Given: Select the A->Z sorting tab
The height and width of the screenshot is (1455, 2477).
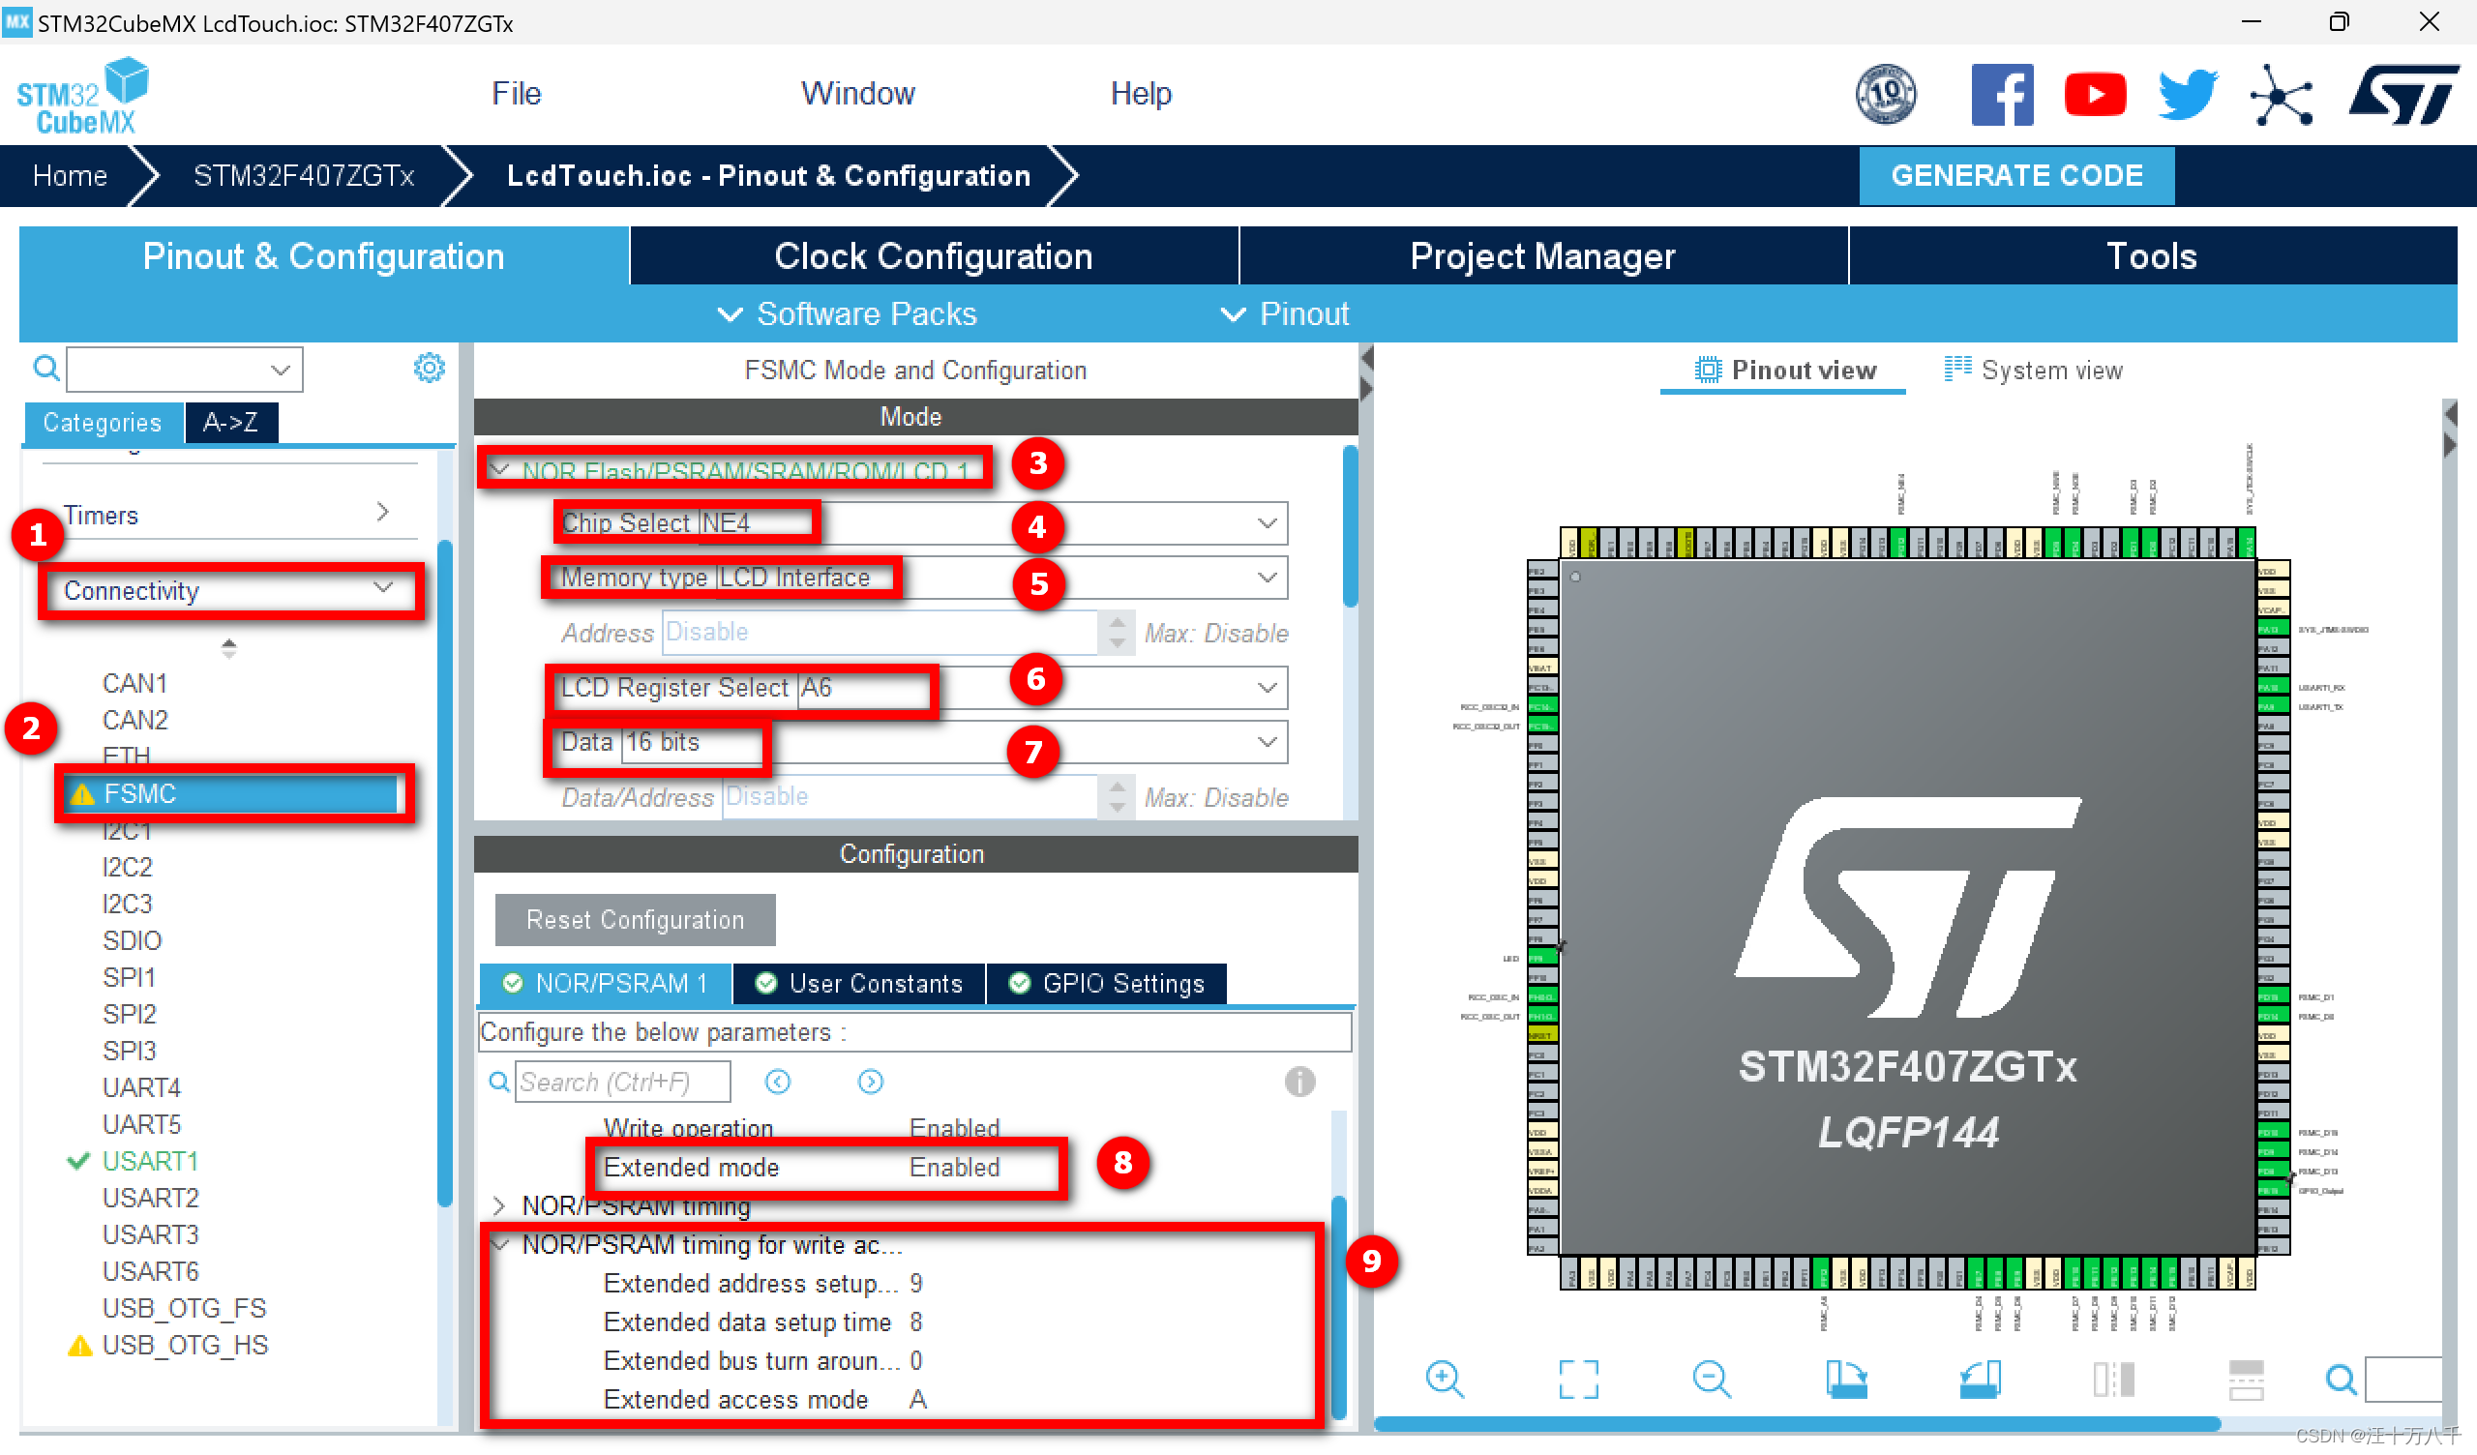Looking at the screenshot, I should pyautogui.click(x=230, y=423).
